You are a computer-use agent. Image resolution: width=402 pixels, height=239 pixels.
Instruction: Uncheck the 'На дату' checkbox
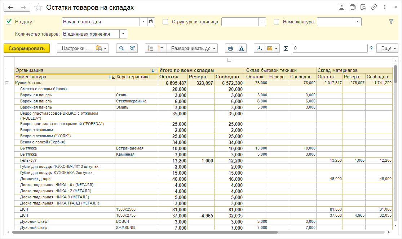pyautogui.click(x=9, y=22)
